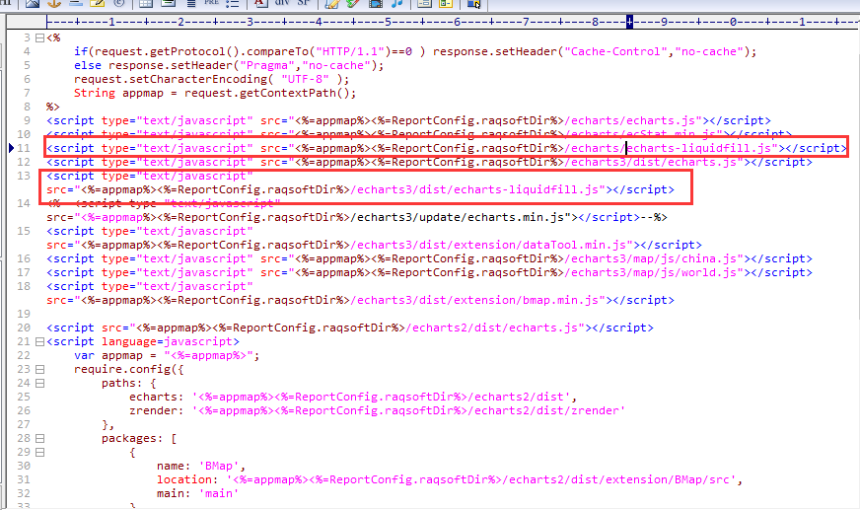The image size is (860, 510).
Task: Click the 'main' value on line 32
Action: 218,493
